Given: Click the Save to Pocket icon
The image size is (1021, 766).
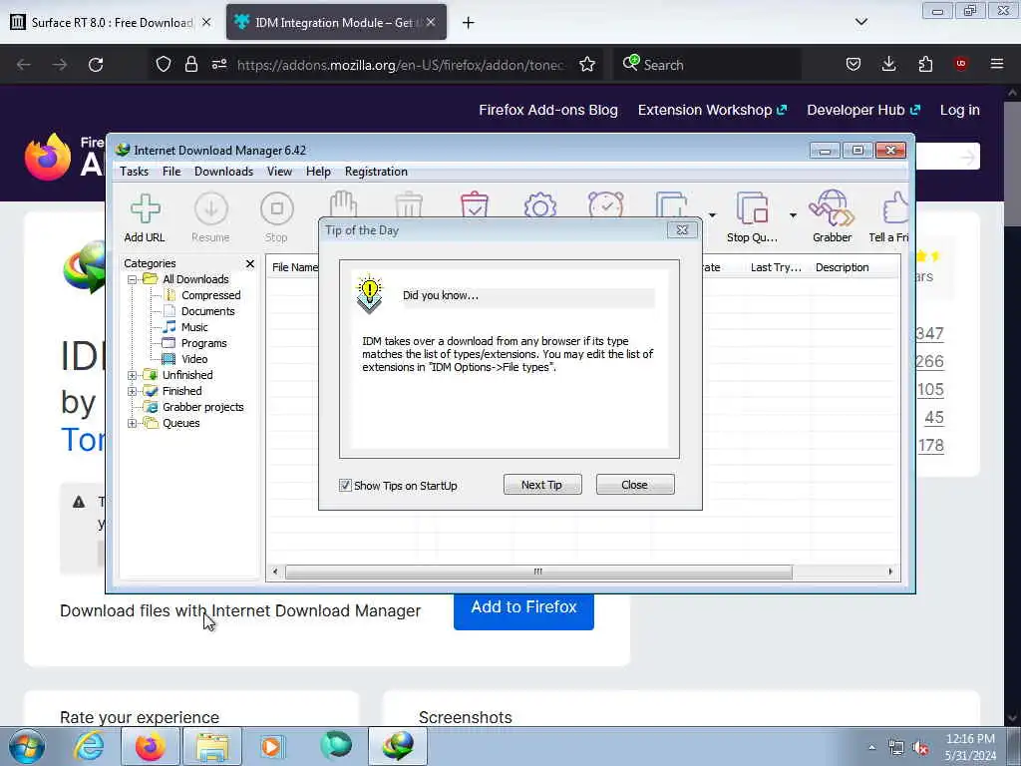Looking at the screenshot, I should [x=853, y=64].
